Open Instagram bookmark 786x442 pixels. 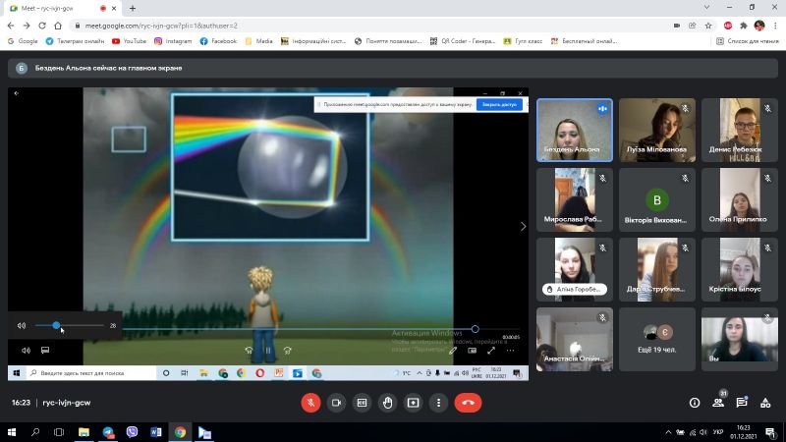[x=173, y=41]
